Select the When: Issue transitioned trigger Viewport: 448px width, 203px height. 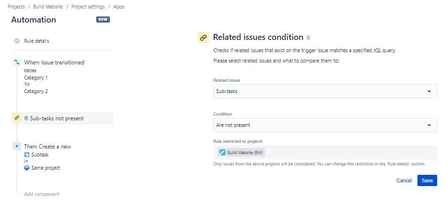coord(54,62)
